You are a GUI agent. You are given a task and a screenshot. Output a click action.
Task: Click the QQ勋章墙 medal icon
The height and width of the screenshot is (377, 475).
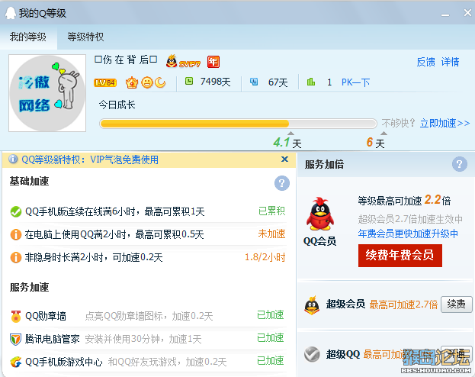pyautogui.click(x=16, y=316)
